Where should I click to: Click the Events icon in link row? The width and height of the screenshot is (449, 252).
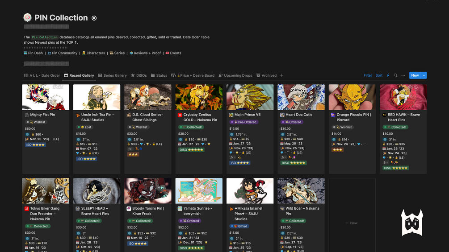coord(167,53)
